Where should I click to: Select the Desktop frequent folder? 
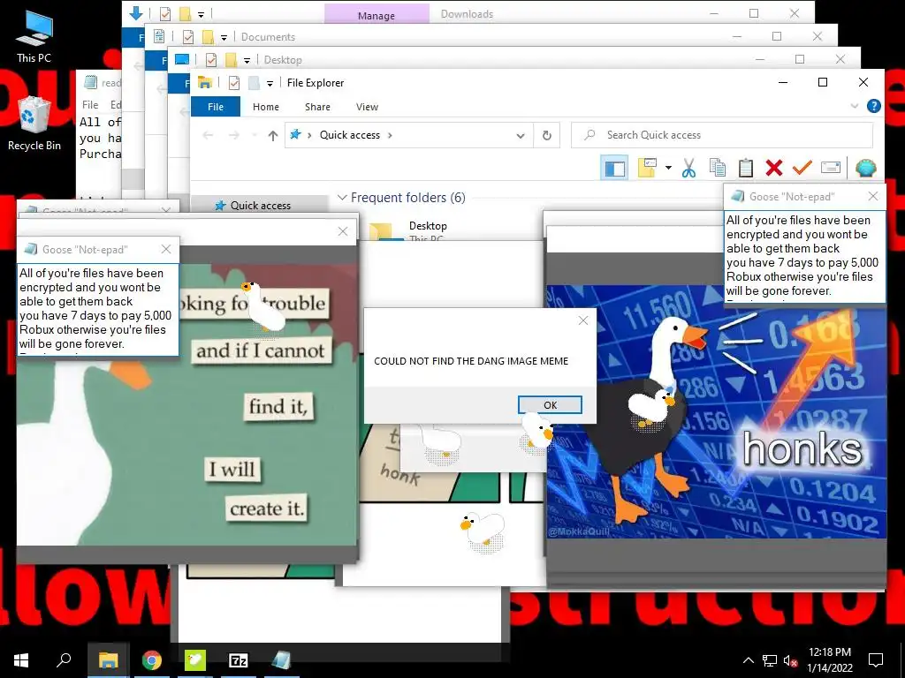tap(428, 225)
